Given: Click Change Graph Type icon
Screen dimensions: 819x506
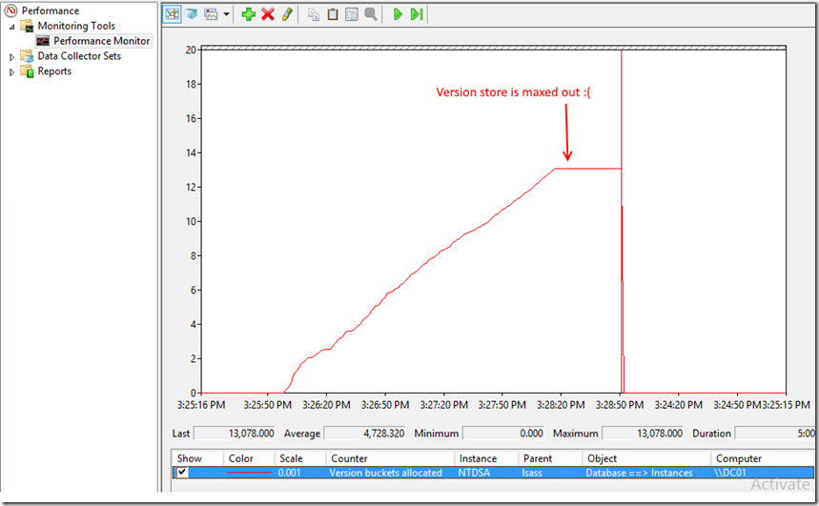Looking at the screenshot, I should pos(211,14).
